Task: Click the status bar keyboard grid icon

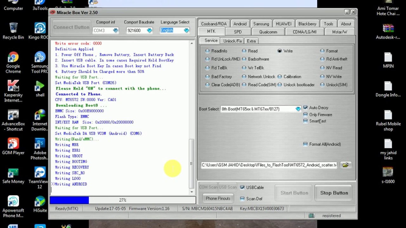Action: point(311,216)
